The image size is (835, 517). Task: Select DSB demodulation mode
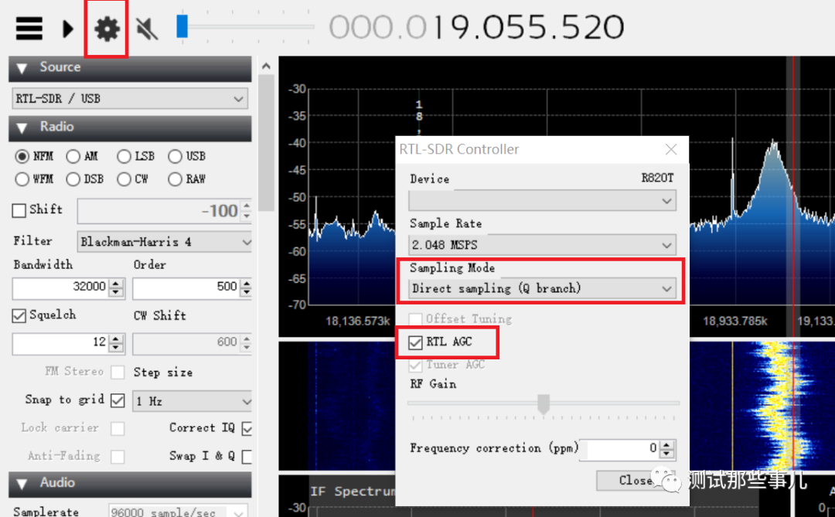point(73,179)
